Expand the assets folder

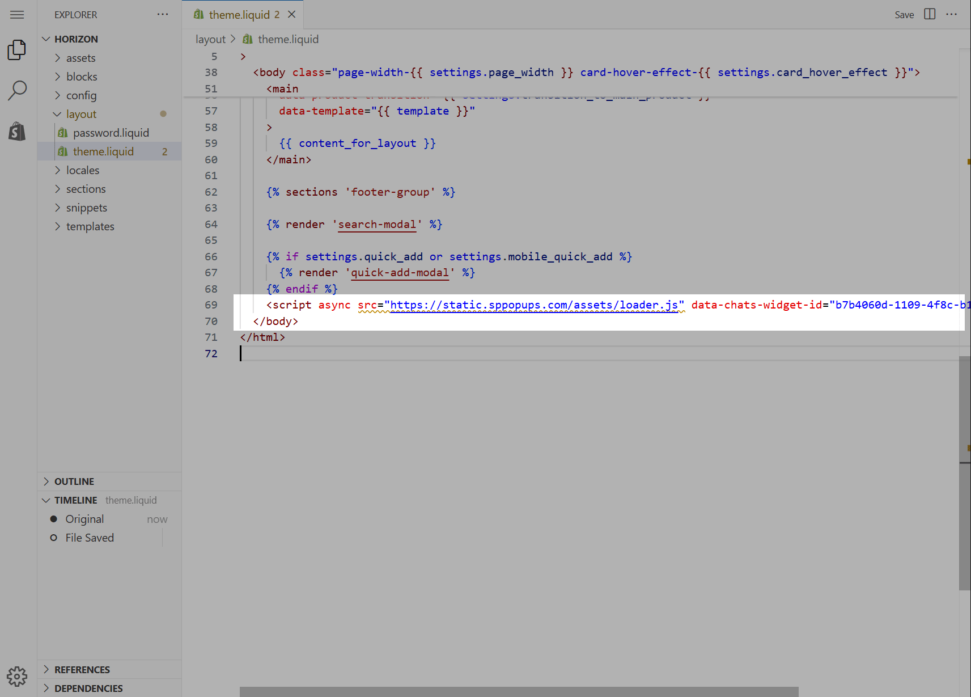(80, 58)
